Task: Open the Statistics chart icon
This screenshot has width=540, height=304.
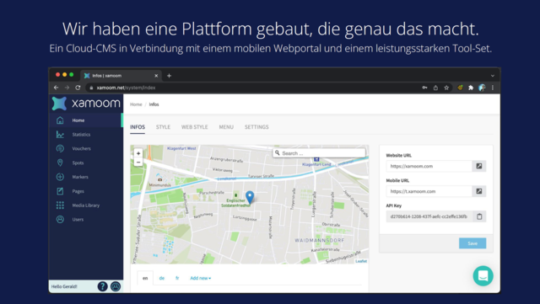Action: click(60, 134)
